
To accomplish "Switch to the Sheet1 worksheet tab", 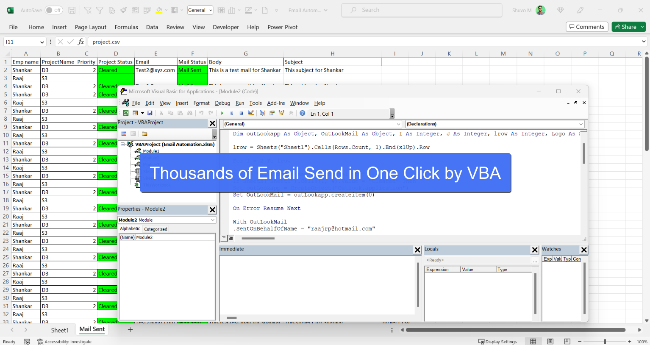I will pos(60,330).
